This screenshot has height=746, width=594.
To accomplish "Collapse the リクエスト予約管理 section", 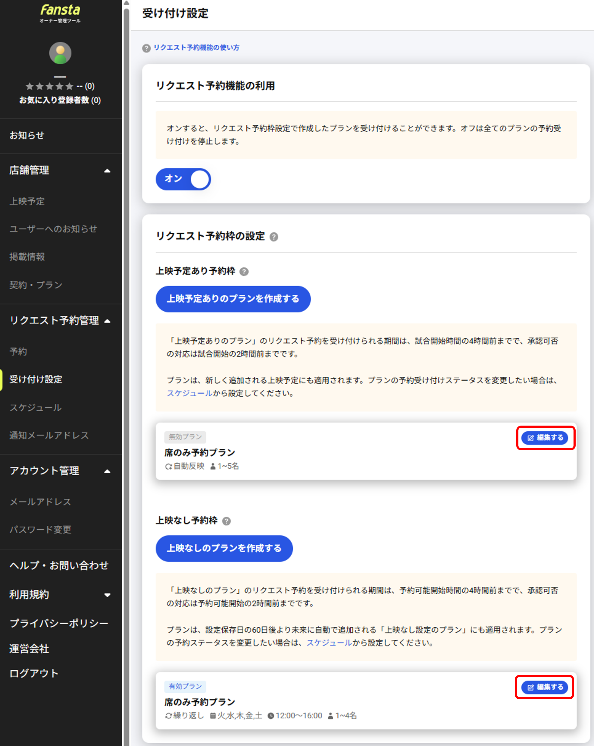I will [x=107, y=321].
